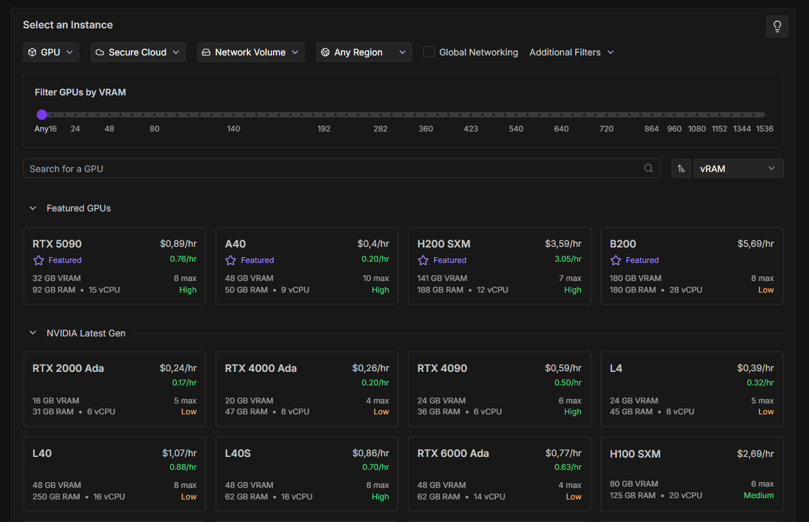Click the Featured star on A40
The image size is (809, 522).
(231, 260)
